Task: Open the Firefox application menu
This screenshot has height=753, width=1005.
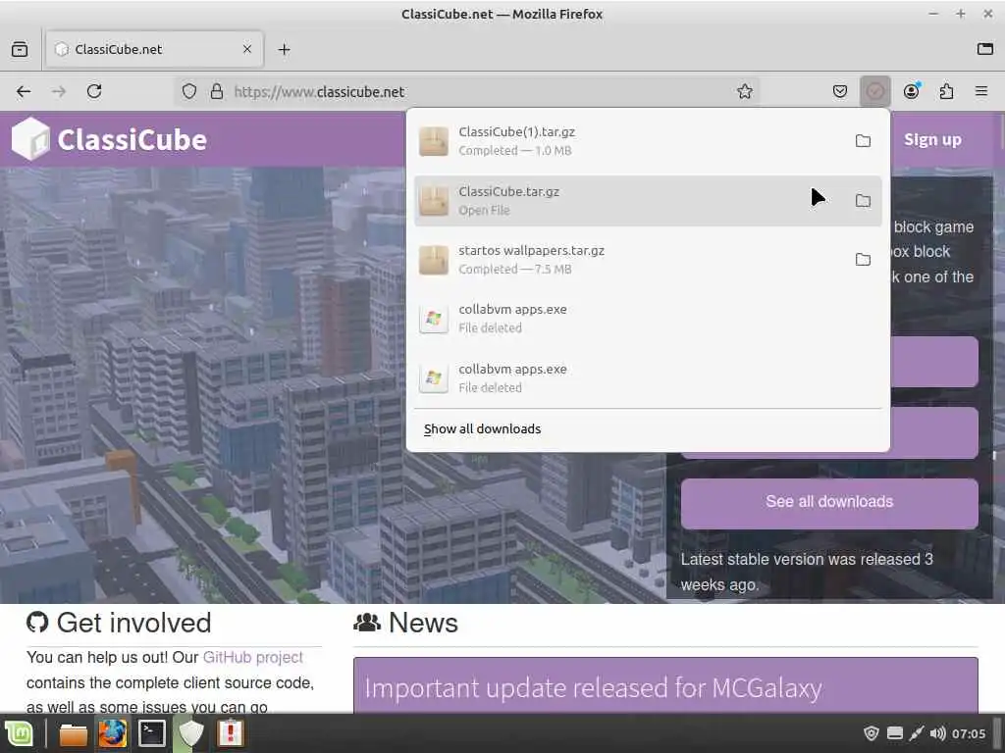Action: 980,91
